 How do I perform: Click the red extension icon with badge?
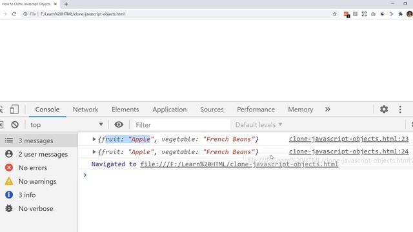347,14
